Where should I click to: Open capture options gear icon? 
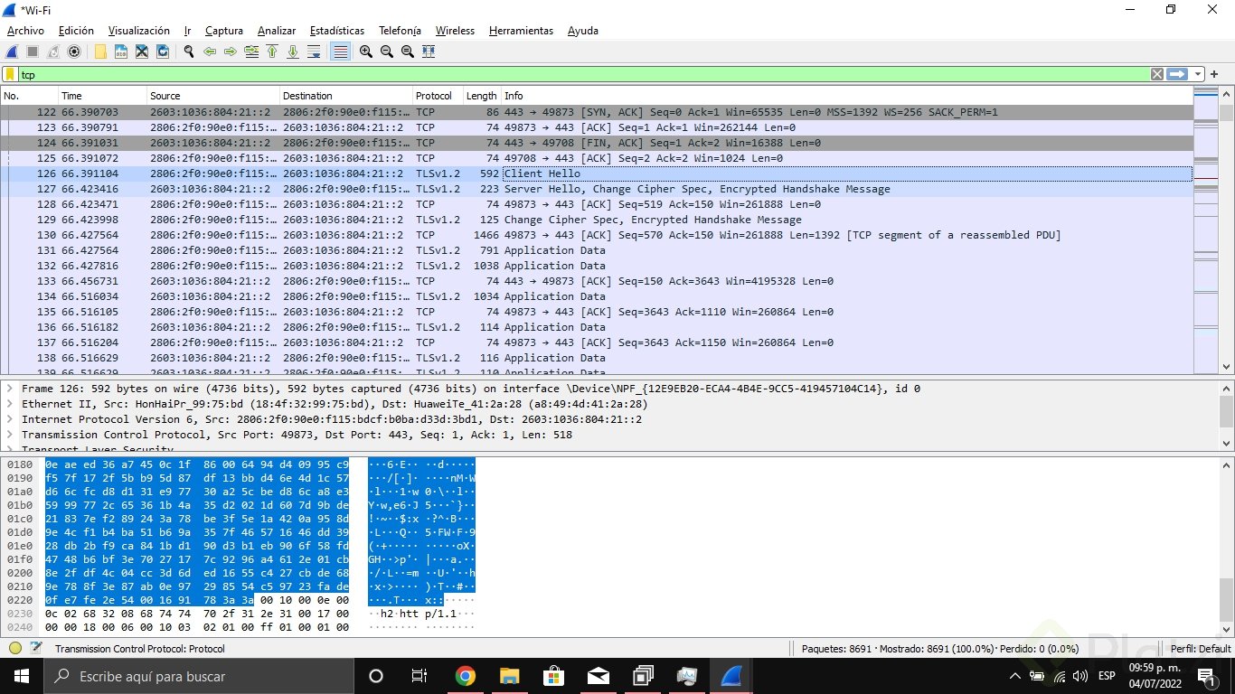pyautogui.click(x=74, y=52)
